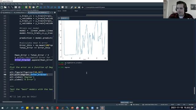This screenshot has height=110, width=196.
Task: Click the "#I'll let you do this!" comment
Action: tap(23, 97)
